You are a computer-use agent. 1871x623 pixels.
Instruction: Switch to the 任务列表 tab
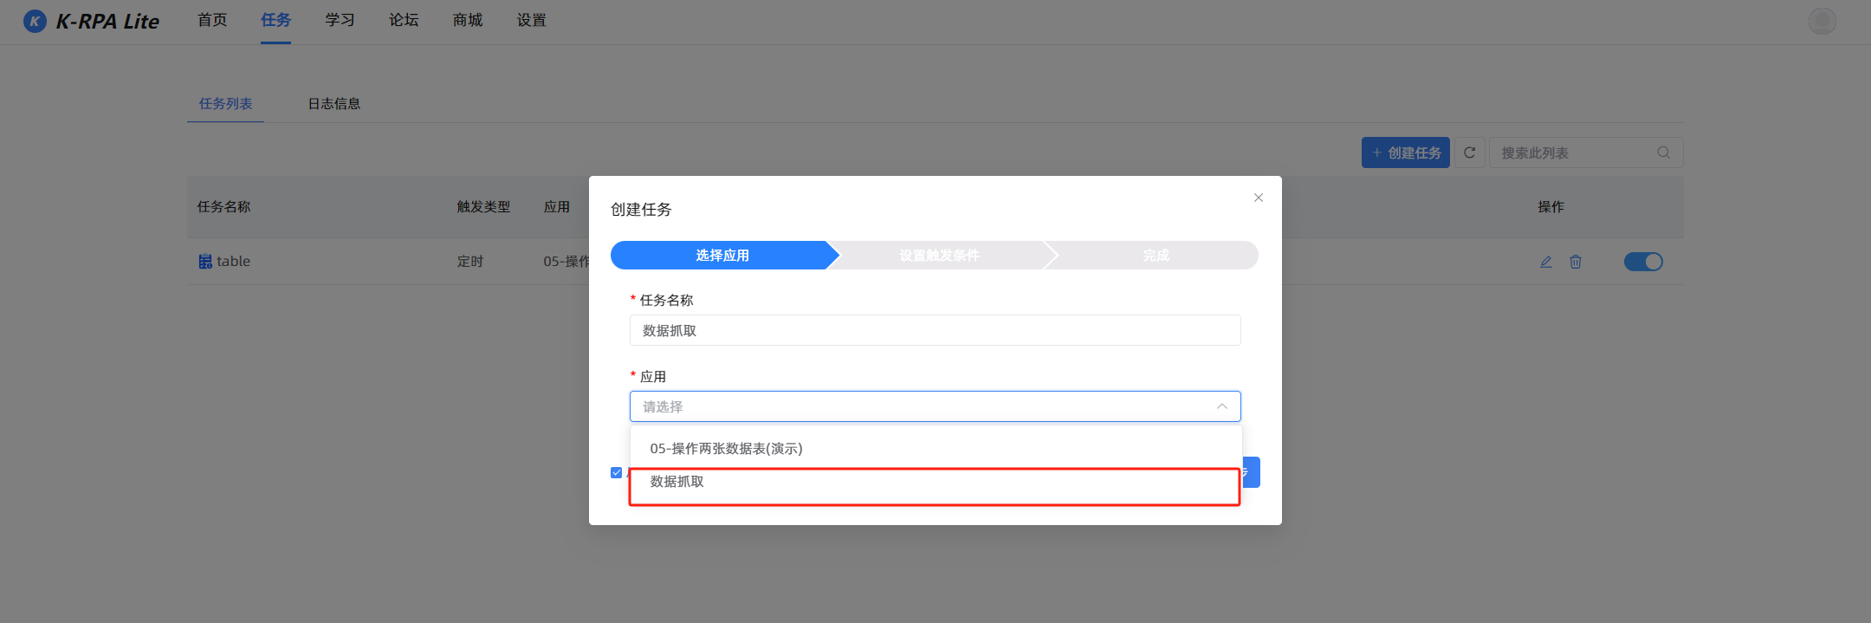[225, 104]
